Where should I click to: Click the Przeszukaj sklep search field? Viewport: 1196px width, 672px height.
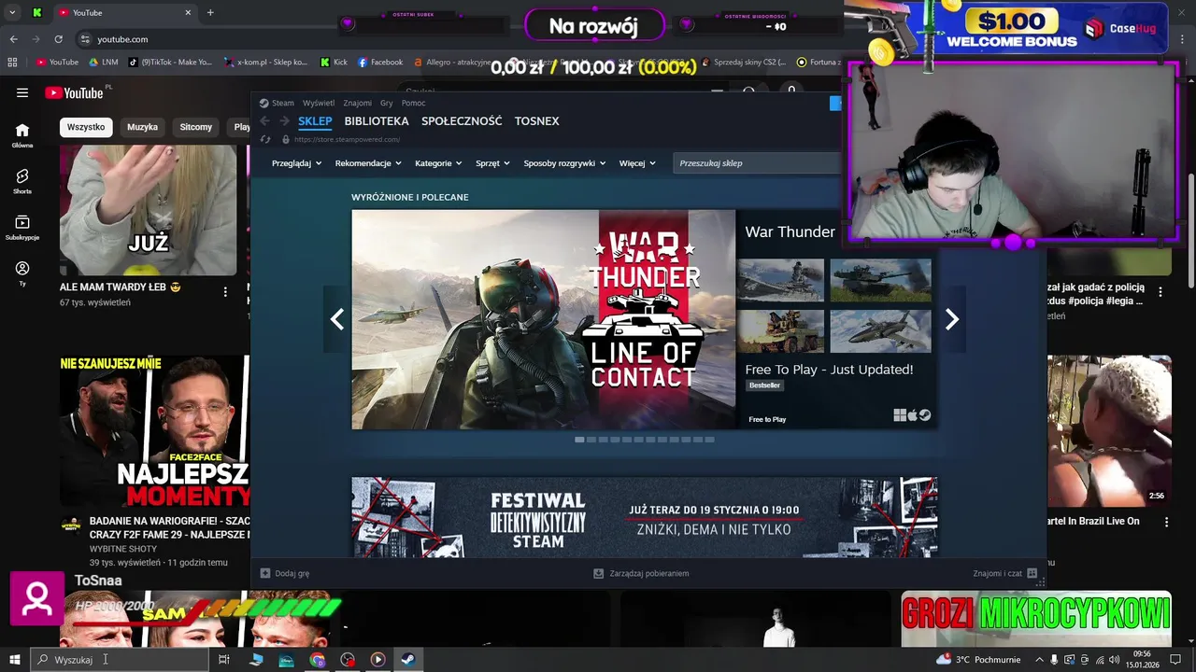pos(757,163)
